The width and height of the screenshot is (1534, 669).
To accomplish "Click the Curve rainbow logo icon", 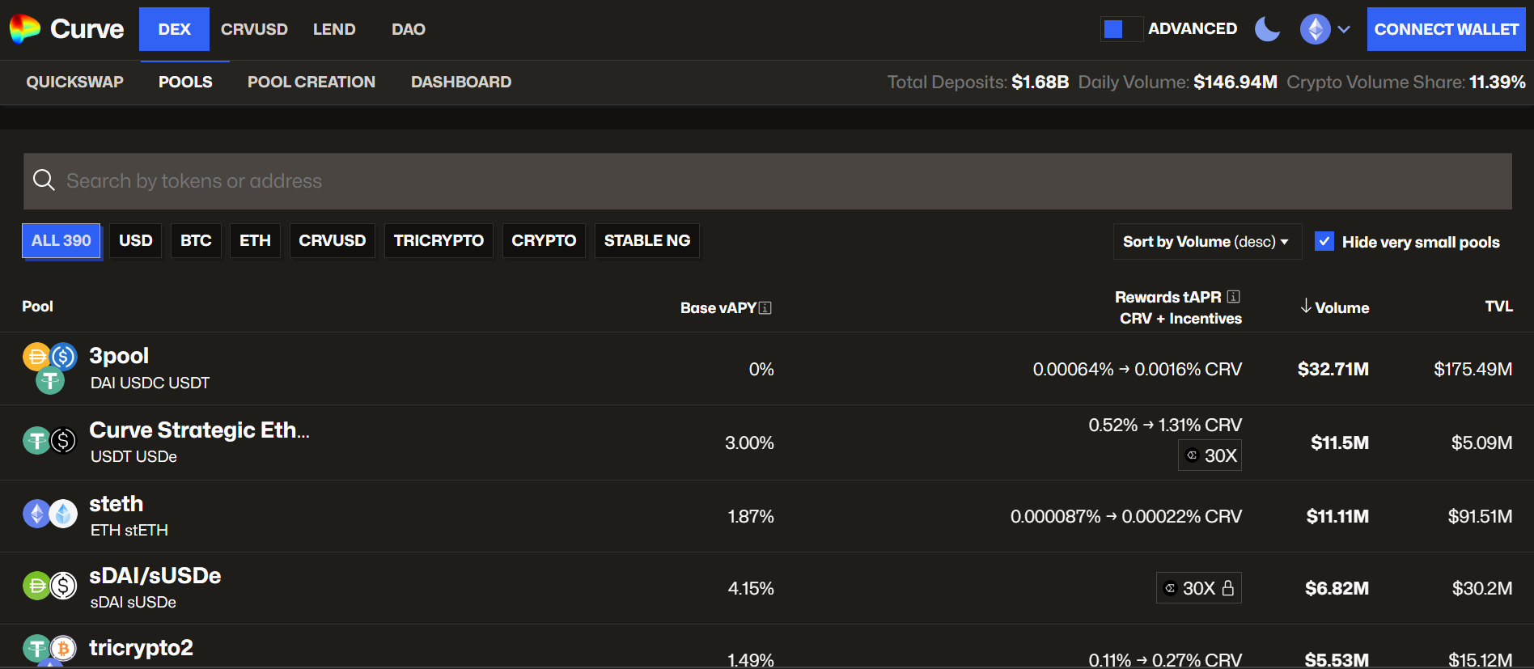I will 25,29.
